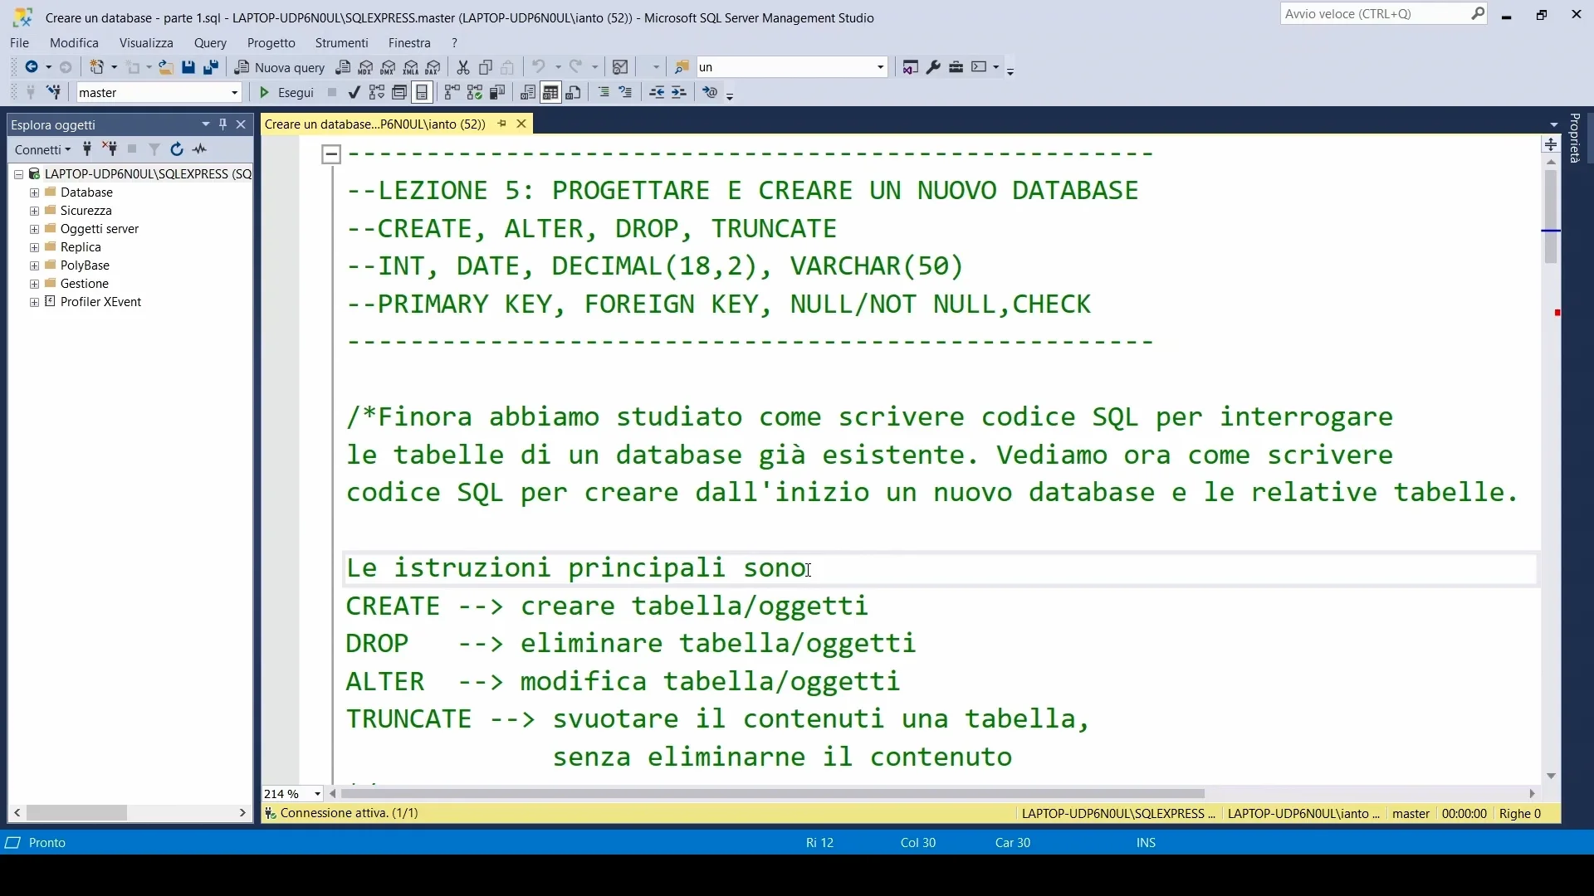1594x896 pixels.
Task: Click Object Explorer filter funnel icon
Action: click(x=154, y=149)
